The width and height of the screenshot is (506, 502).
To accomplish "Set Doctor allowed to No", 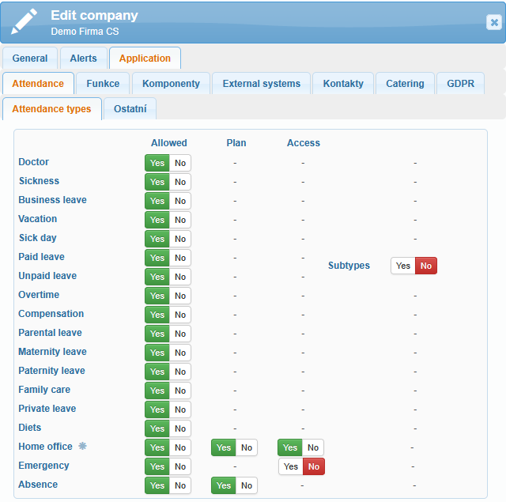I will tap(180, 163).
